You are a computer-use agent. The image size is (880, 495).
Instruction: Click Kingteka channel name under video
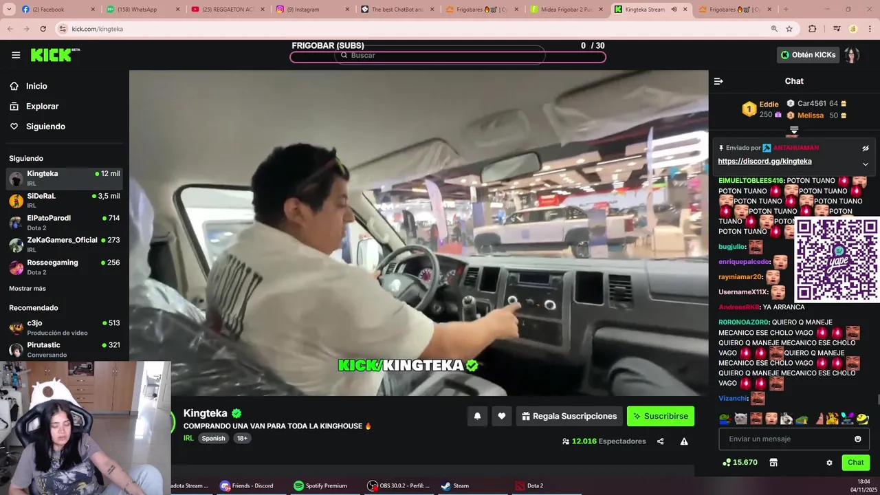[205, 413]
